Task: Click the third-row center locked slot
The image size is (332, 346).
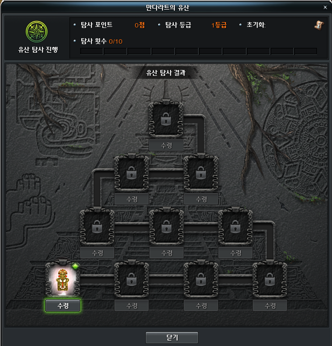Action: pos(167,227)
